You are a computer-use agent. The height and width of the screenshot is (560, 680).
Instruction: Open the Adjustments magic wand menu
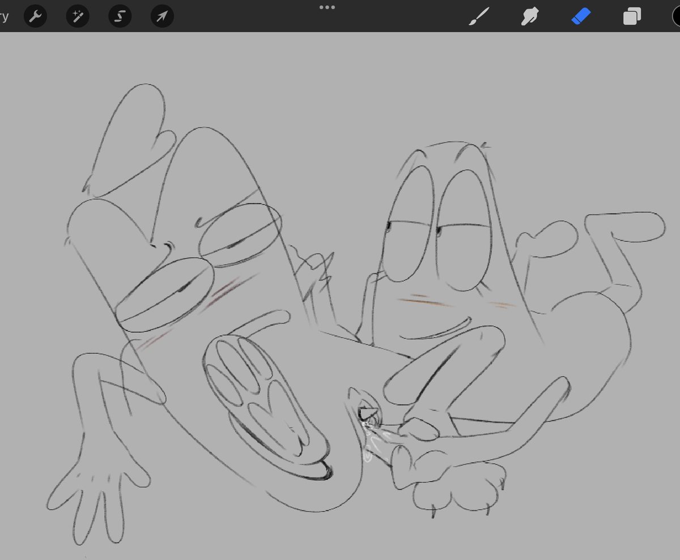point(78,16)
